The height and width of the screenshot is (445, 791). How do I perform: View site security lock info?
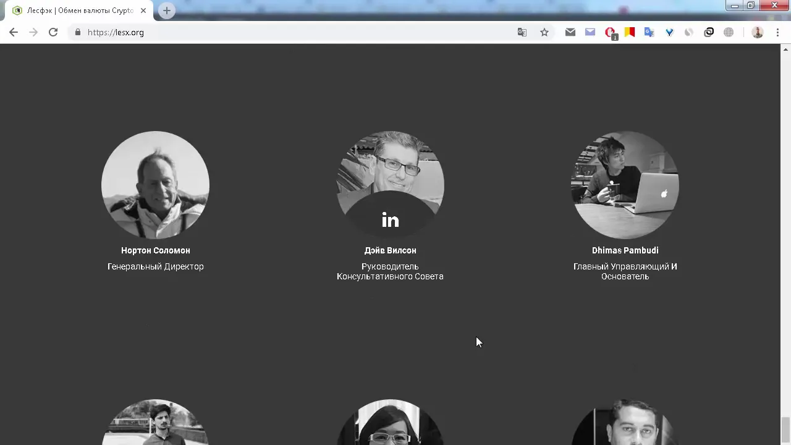point(77,32)
